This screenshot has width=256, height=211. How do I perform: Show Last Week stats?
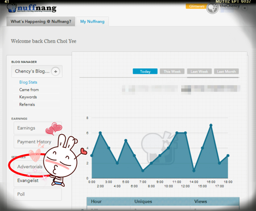click(199, 71)
